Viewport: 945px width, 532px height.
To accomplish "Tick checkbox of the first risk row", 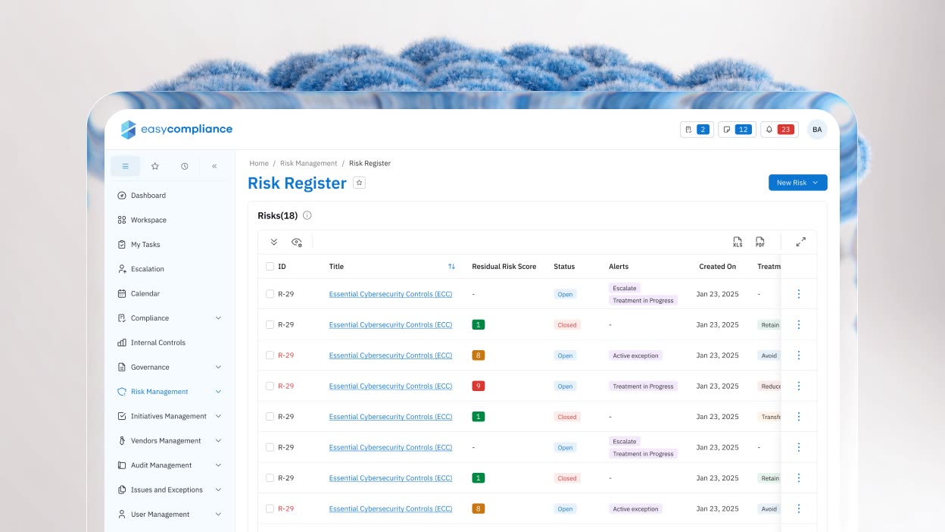I will tap(270, 294).
